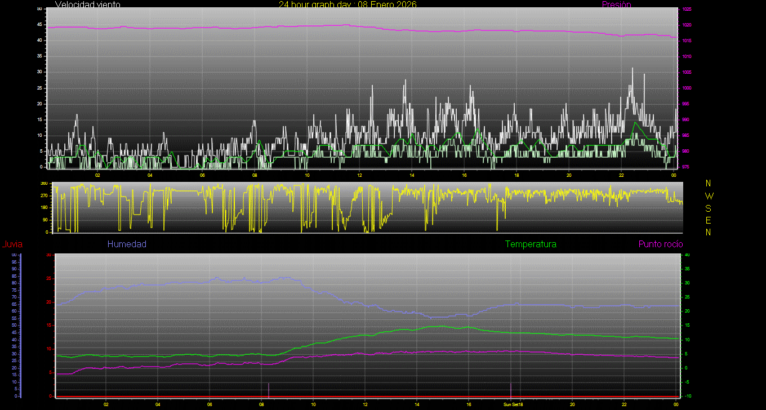This screenshot has width=766, height=410.
Task: Click the 'Punto rocío' legend label
Action: tap(660, 244)
